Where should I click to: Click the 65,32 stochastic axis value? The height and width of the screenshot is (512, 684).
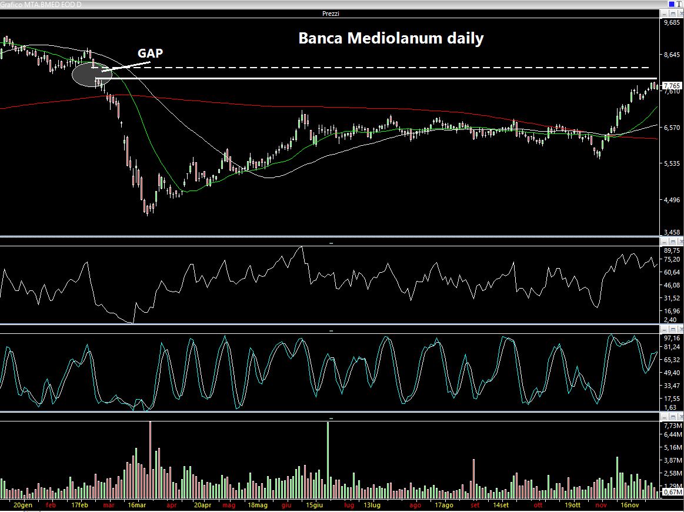672,360
